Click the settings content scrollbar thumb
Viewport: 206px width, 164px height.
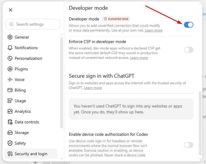point(200,123)
